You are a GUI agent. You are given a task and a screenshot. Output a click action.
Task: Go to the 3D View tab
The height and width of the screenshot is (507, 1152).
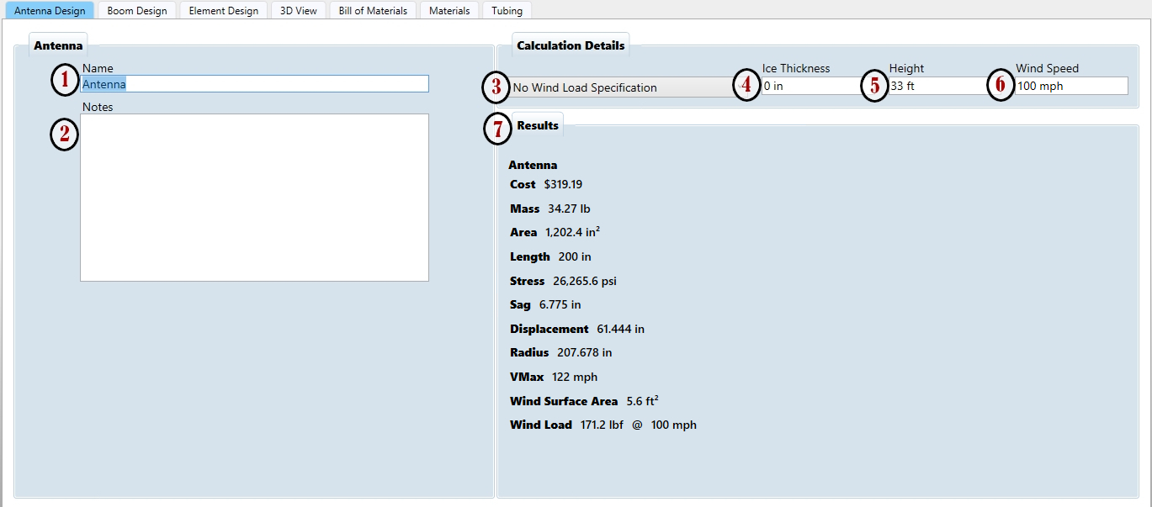point(299,11)
